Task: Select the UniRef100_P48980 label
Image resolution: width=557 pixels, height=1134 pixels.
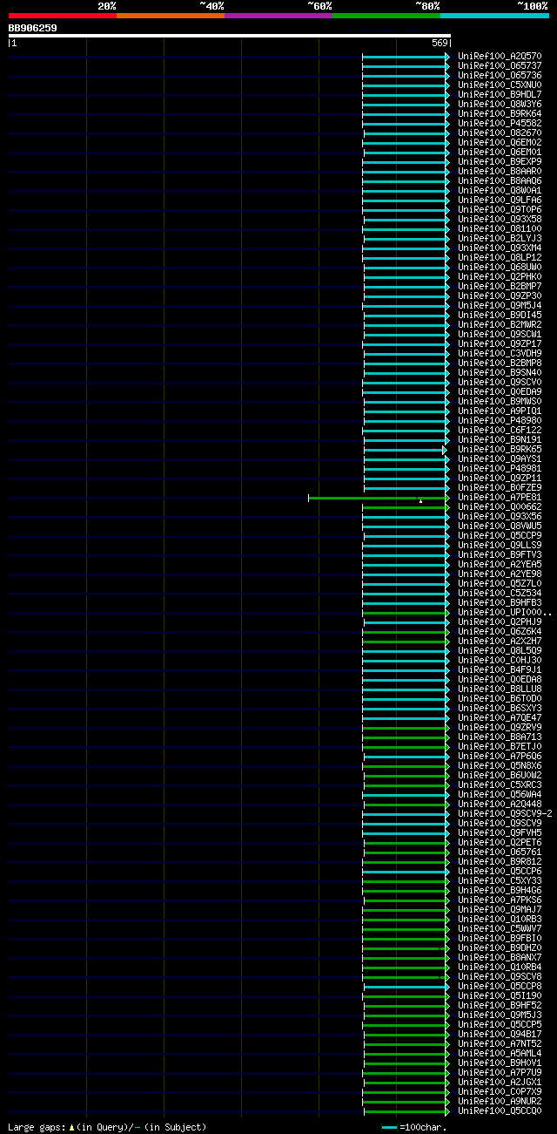Action: (x=500, y=420)
